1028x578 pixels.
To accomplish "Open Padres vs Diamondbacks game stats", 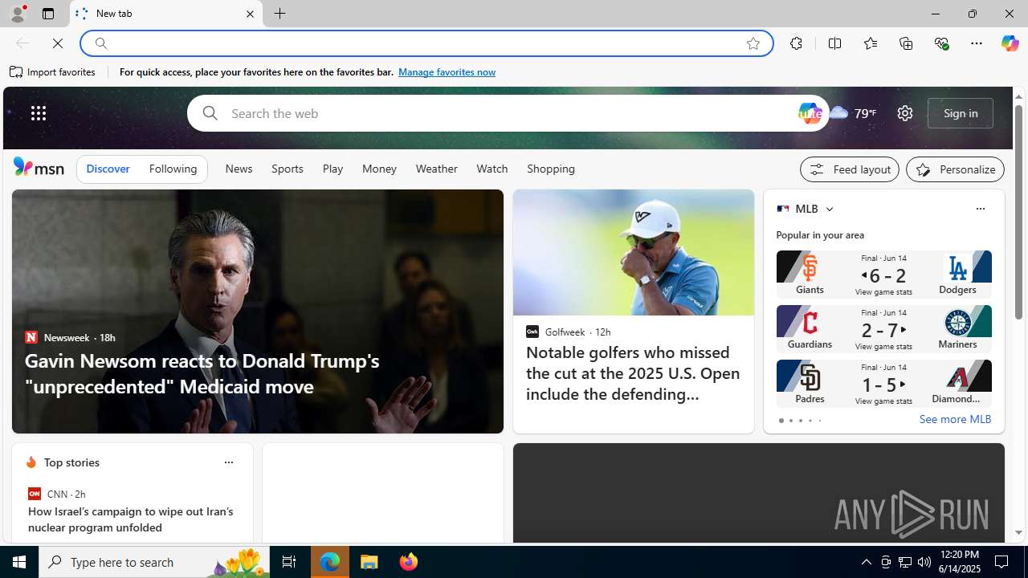I will point(883,384).
